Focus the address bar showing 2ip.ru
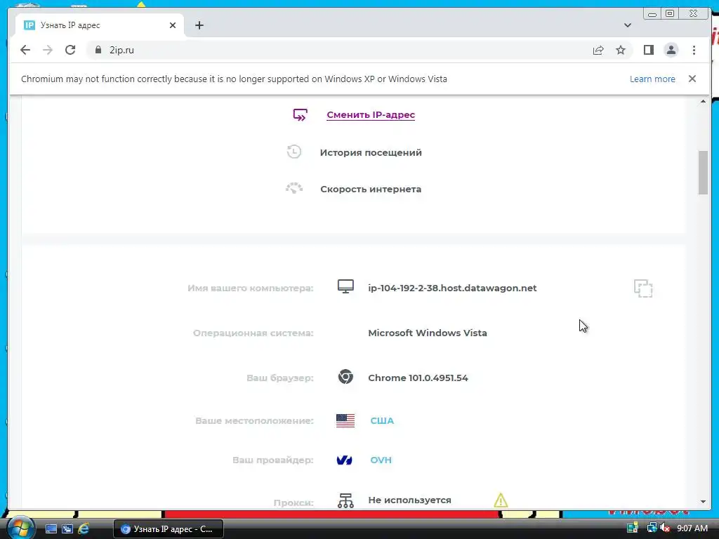The width and height of the screenshot is (719, 539). (x=339, y=50)
